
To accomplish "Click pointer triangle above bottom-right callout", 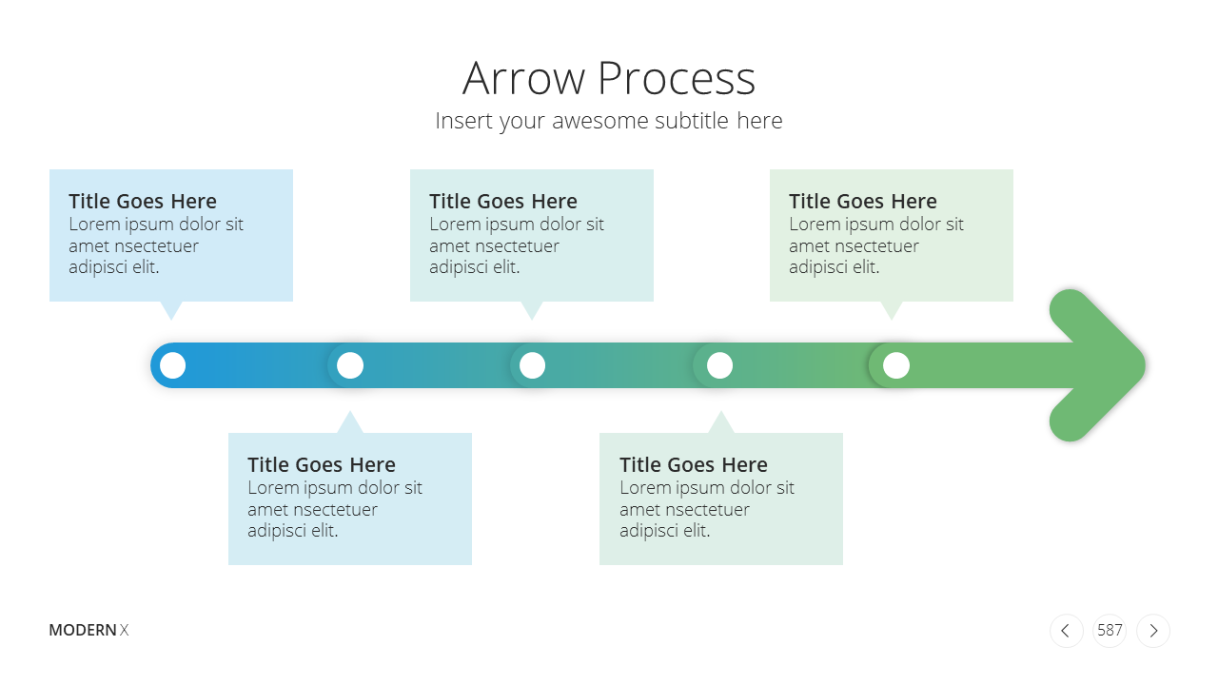I will click(721, 422).
